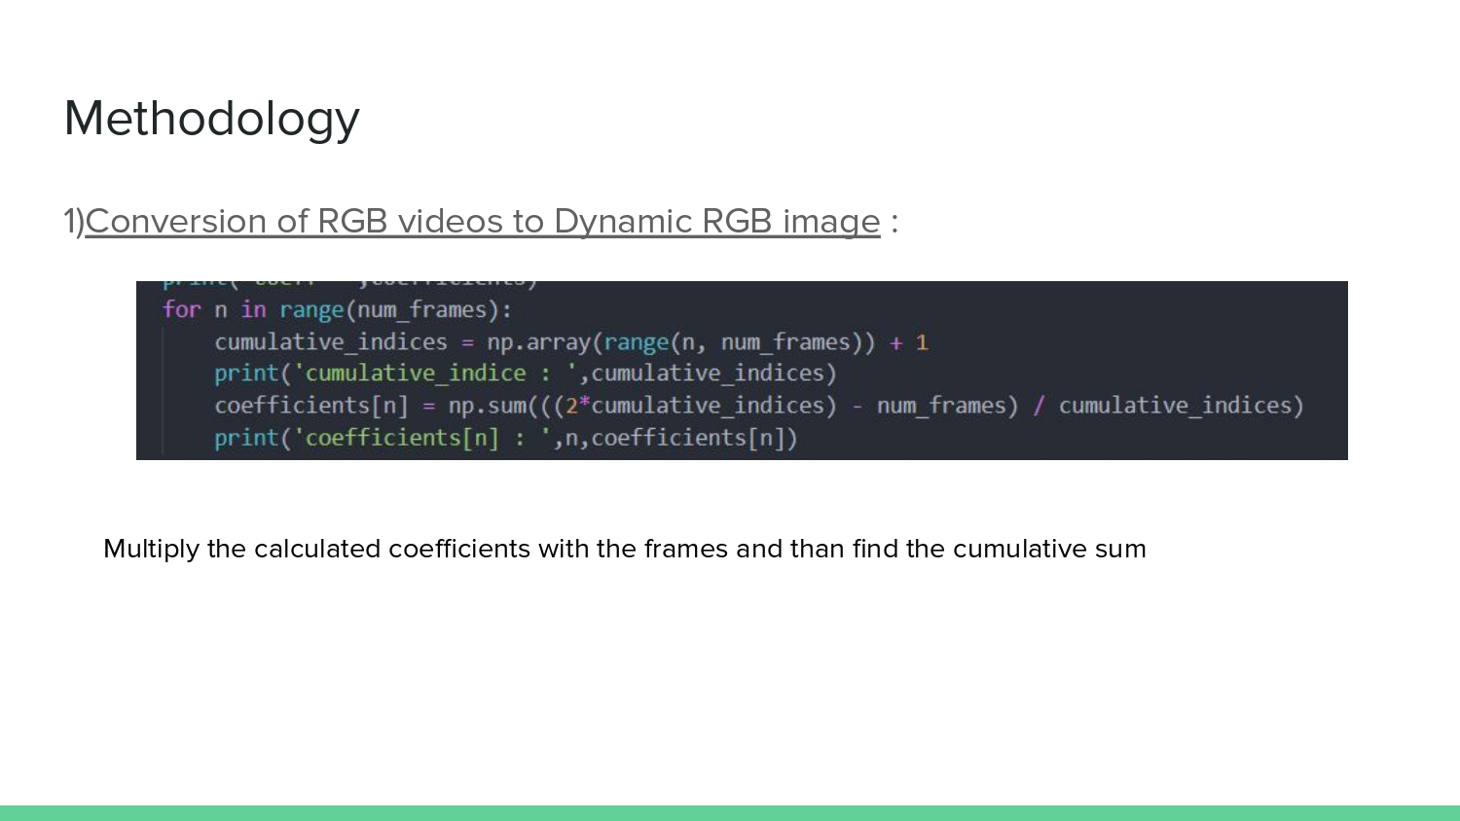
Task: Click the final print coefficients[n] line
Action: (506, 437)
